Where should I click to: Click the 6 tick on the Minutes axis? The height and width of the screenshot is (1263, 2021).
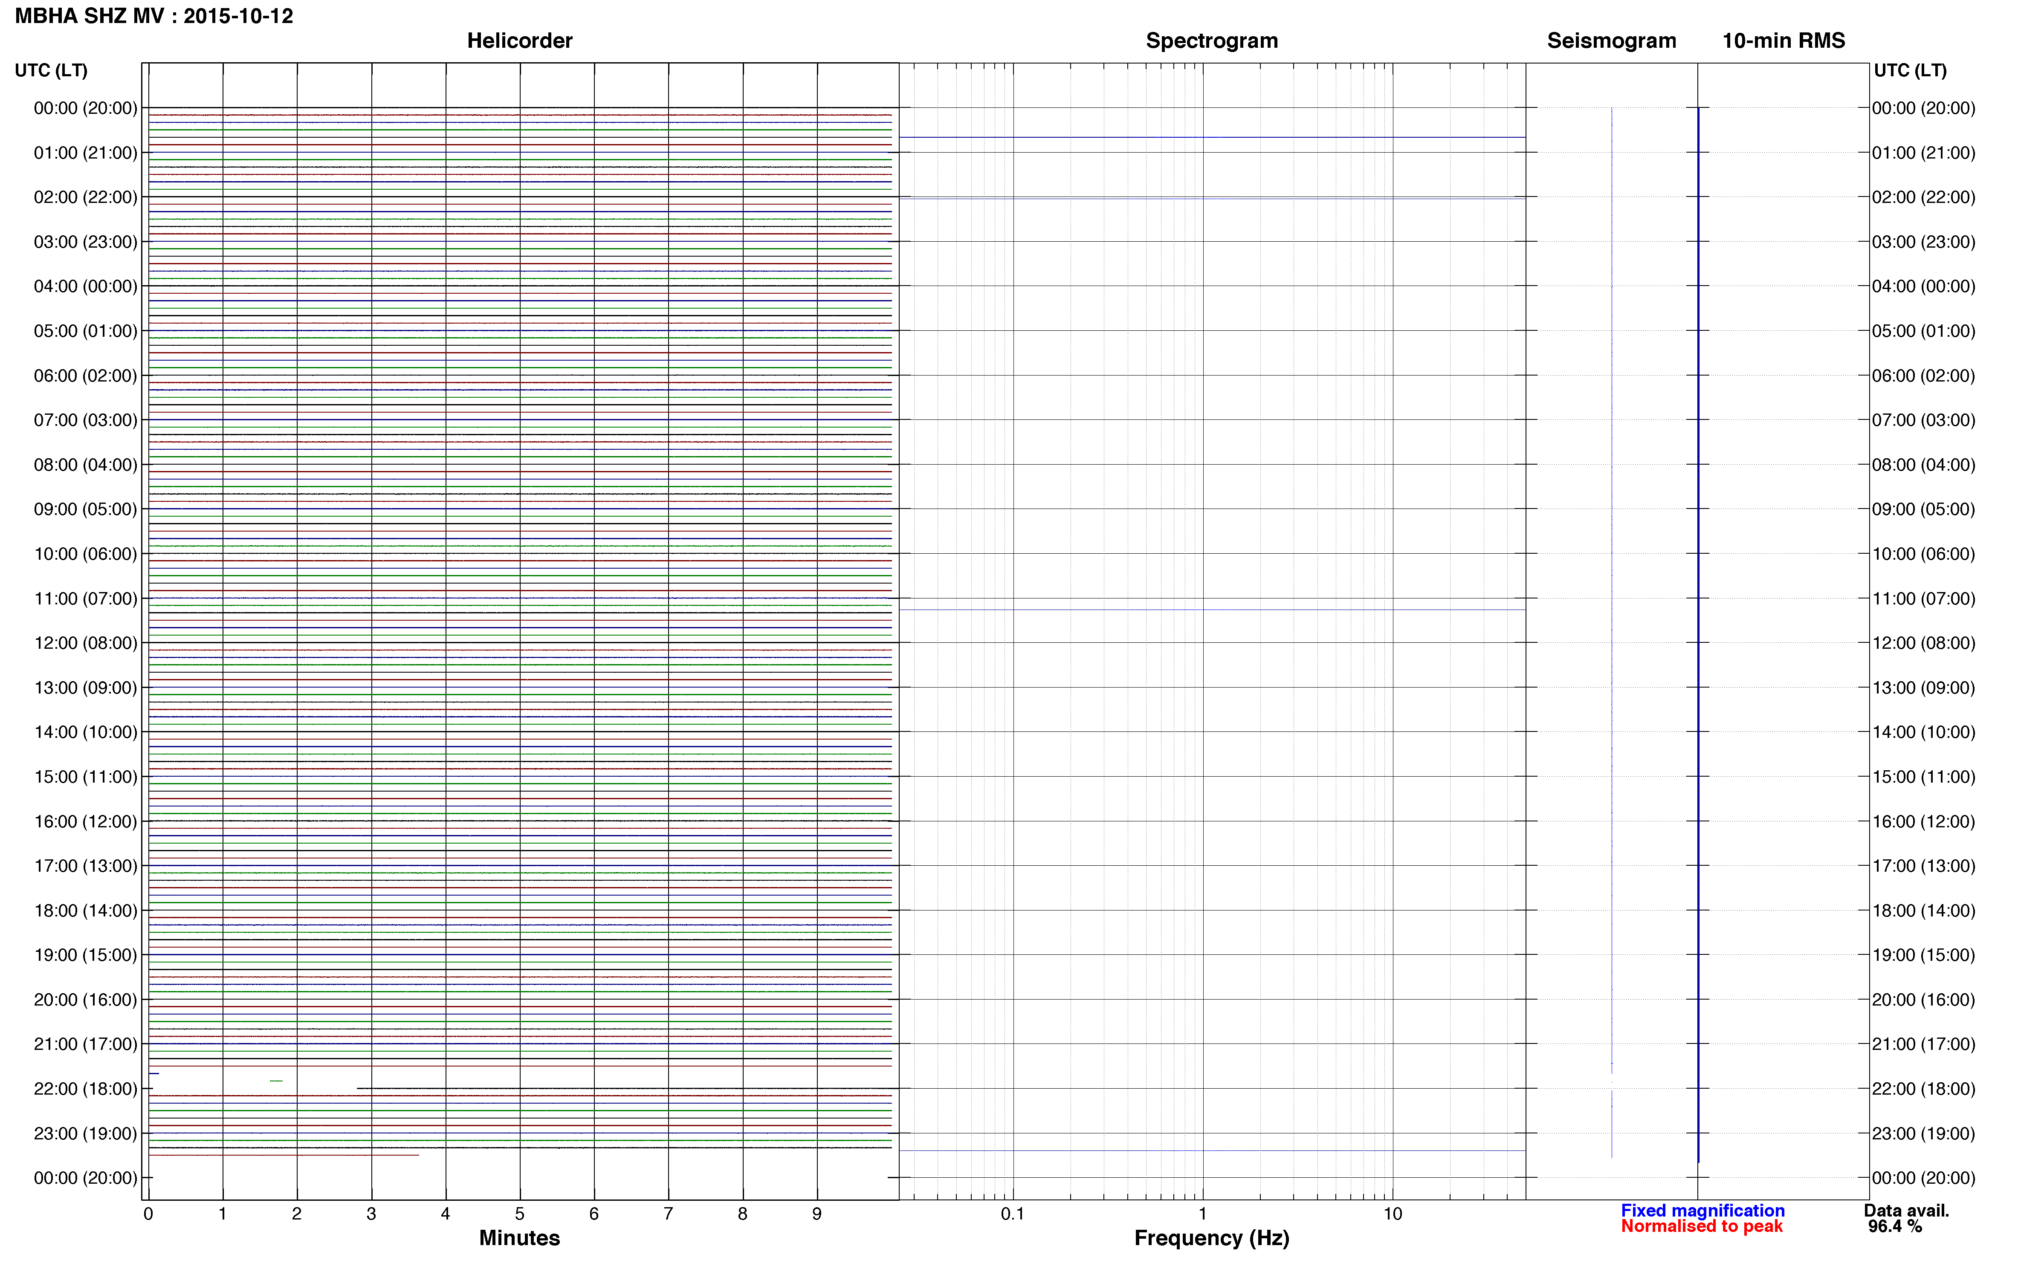594,1214
